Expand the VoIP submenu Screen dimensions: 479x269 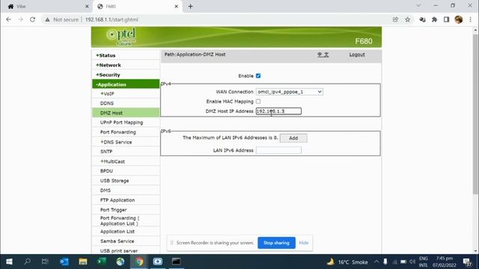click(x=107, y=94)
